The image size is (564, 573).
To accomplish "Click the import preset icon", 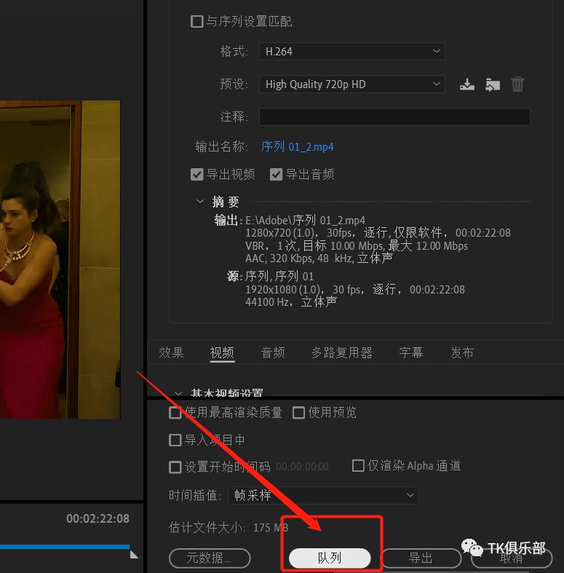I will 493,84.
